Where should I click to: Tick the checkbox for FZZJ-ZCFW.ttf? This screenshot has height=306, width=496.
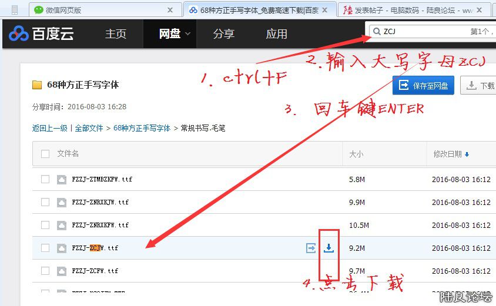[45, 271]
